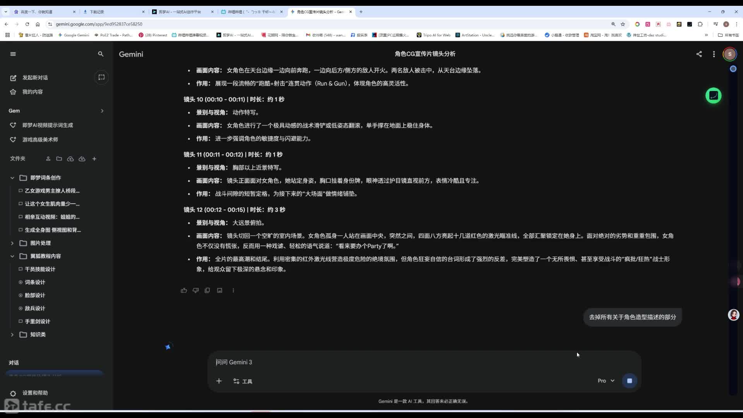Open the temporary chat dashed-square icon
This screenshot has width=743, height=418.
pos(101,77)
